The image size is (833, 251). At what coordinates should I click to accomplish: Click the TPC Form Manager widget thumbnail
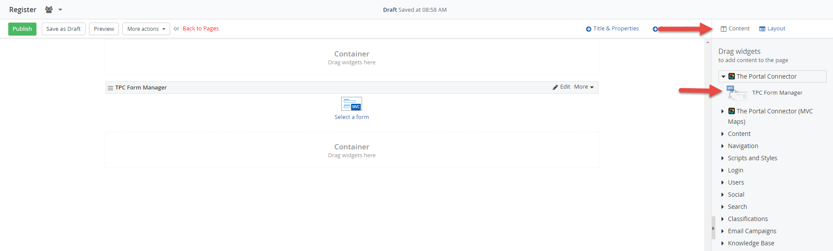(x=737, y=93)
